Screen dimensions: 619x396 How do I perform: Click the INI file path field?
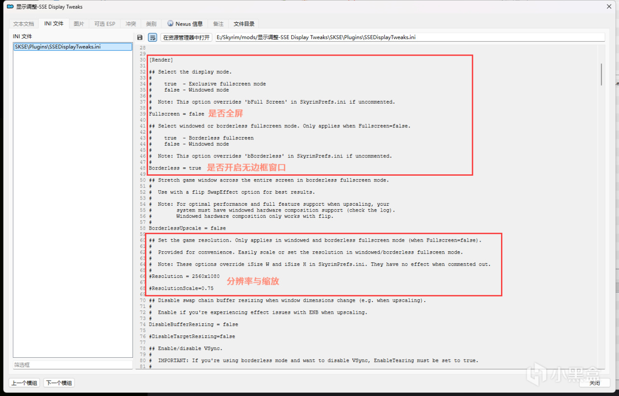pos(410,37)
